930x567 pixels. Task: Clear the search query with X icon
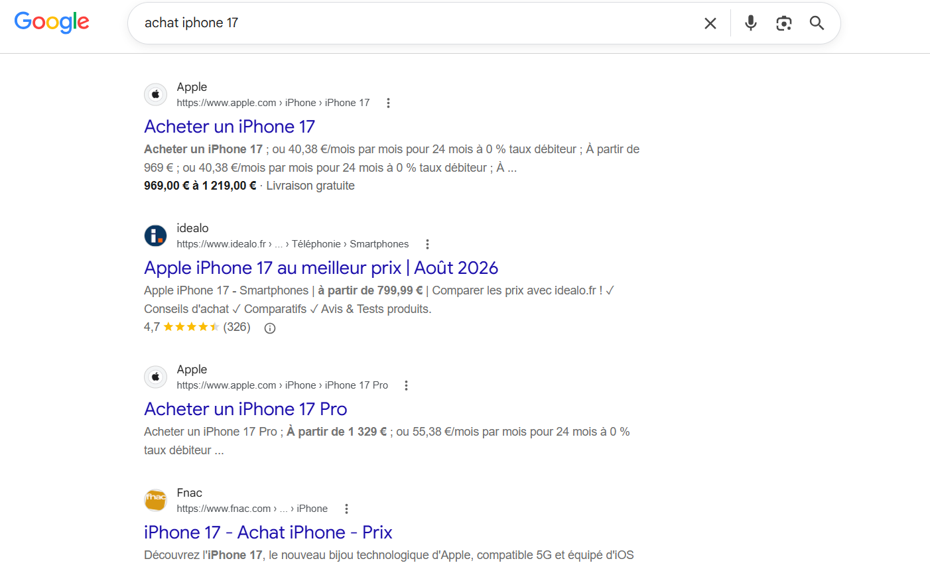click(x=710, y=23)
